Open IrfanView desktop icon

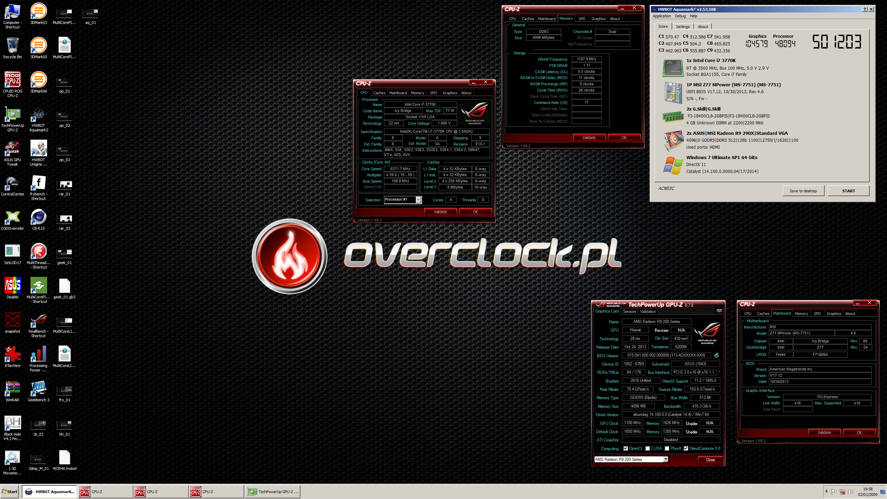click(12, 357)
